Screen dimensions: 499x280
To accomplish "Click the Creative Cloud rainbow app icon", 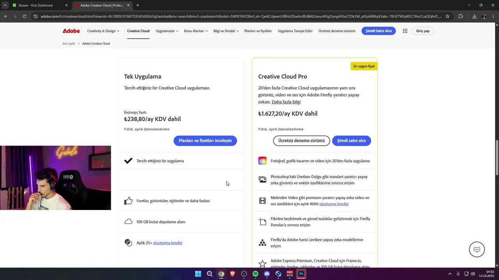I will [262, 161].
